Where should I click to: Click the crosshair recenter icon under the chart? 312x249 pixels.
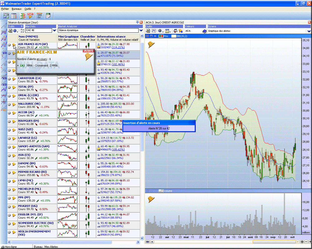[x=302, y=242]
